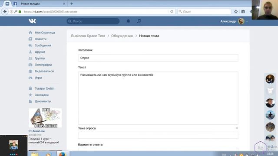The width and height of the screenshot is (278, 156).
Task: Open Firefox from the taskbar
Action: tap(63, 153)
